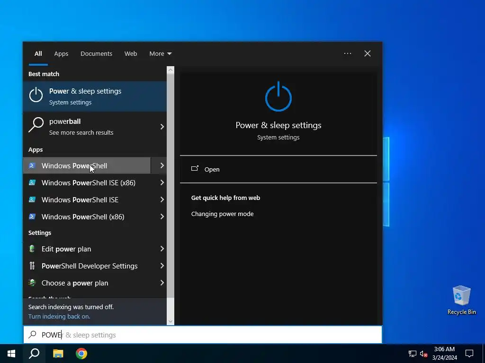The height and width of the screenshot is (363, 485).
Task: Click the results scrollbar up arrow
Action: pos(171,70)
